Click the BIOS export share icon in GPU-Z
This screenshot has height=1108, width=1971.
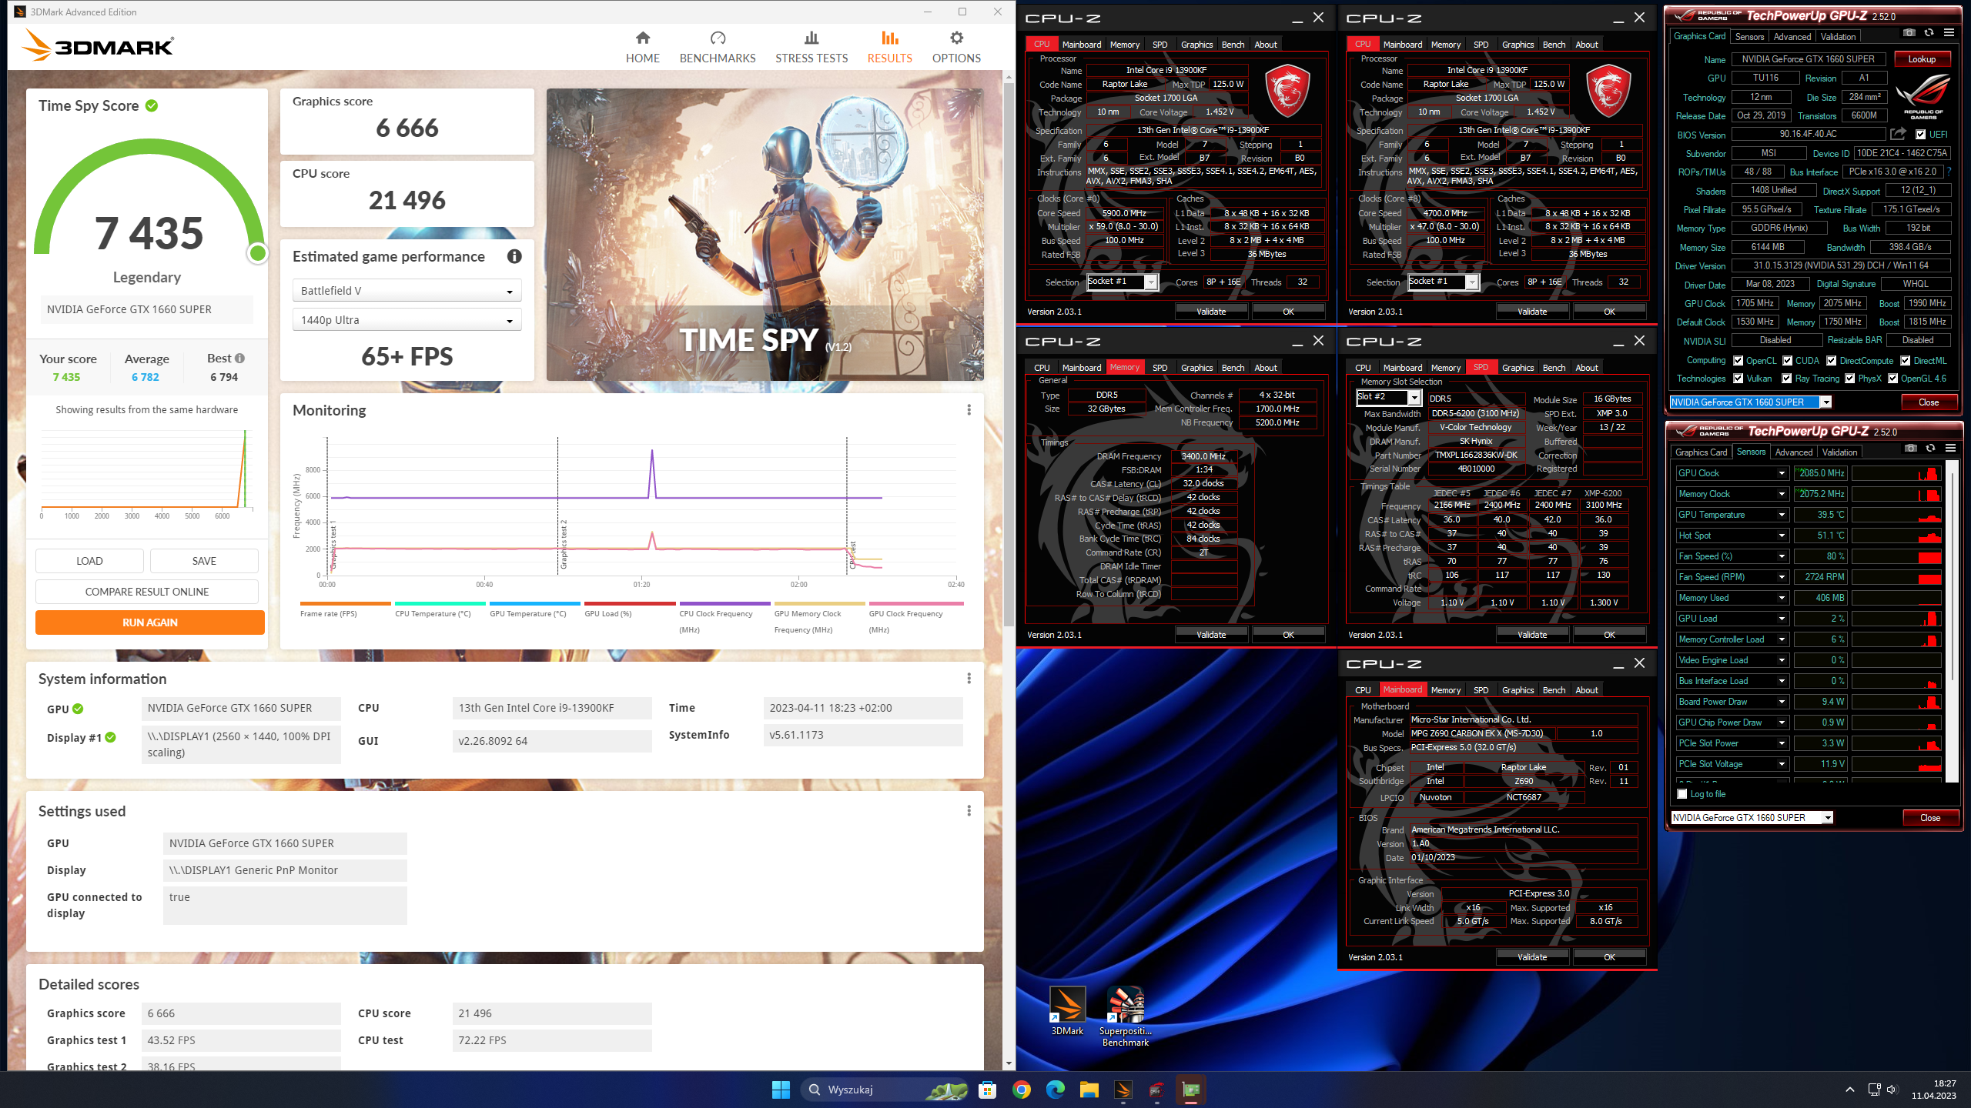pos(1898,134)
